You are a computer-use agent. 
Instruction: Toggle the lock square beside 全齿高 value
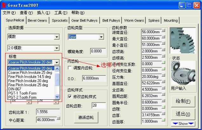[164, 88]
